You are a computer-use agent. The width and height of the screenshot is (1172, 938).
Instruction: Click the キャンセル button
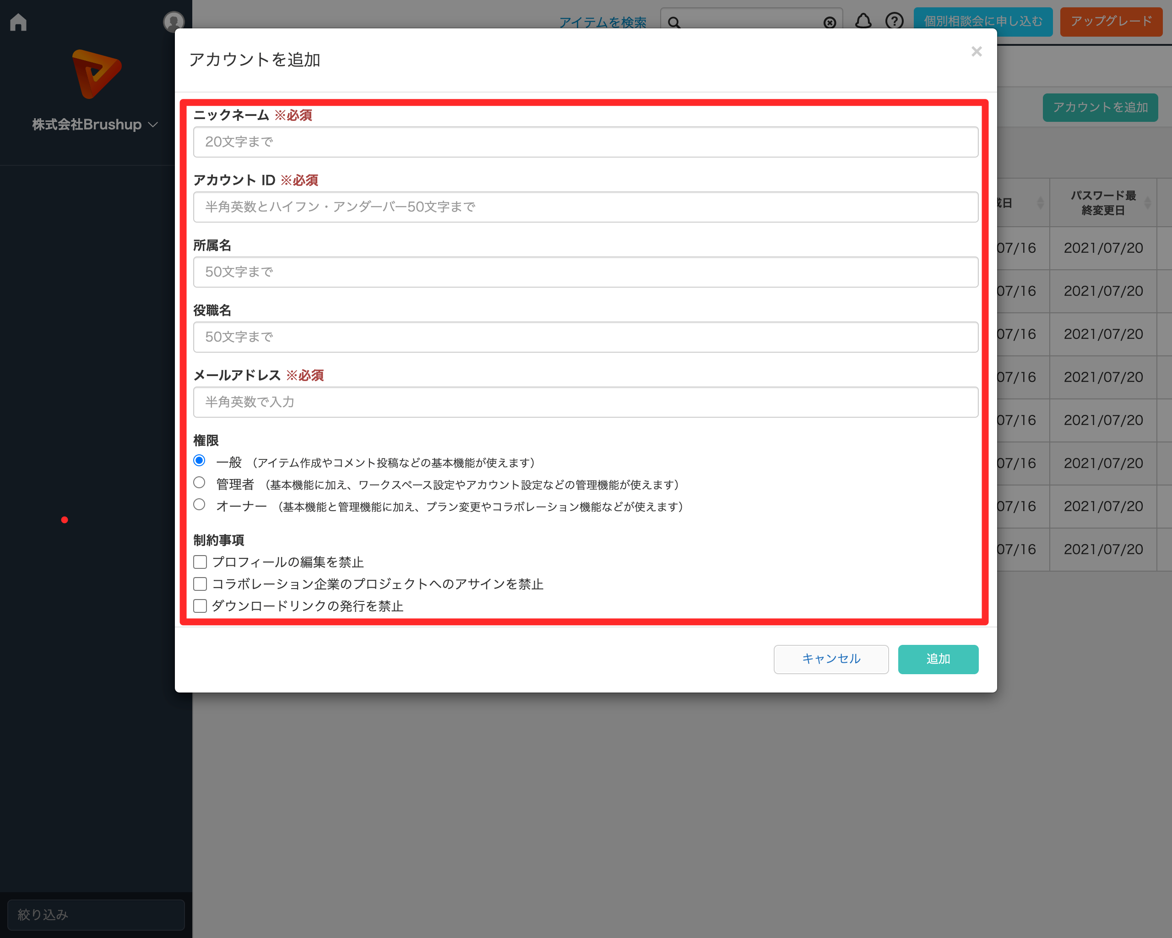[830, 659]
